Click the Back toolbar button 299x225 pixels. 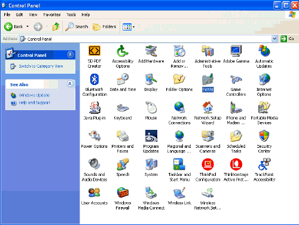coord(14,26)
